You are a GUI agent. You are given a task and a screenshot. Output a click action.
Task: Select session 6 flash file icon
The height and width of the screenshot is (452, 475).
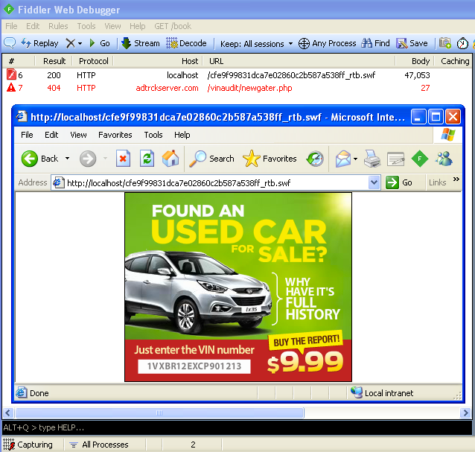pyautogui.click(x=11, y=74)
